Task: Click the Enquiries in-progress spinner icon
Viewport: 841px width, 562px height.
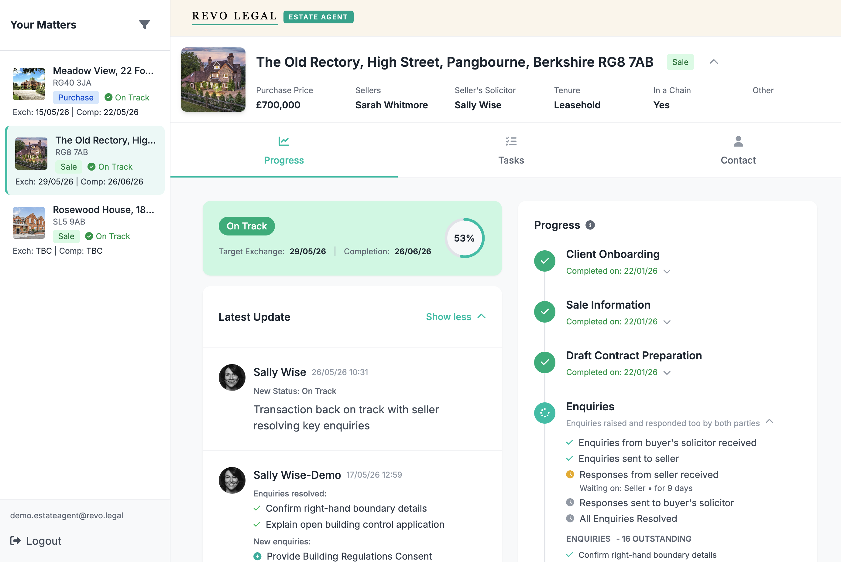Action: tap(545, 413)
